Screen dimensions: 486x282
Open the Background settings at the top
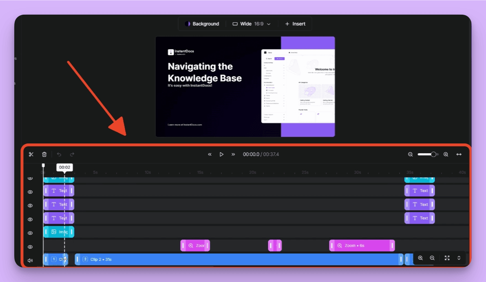202,24
